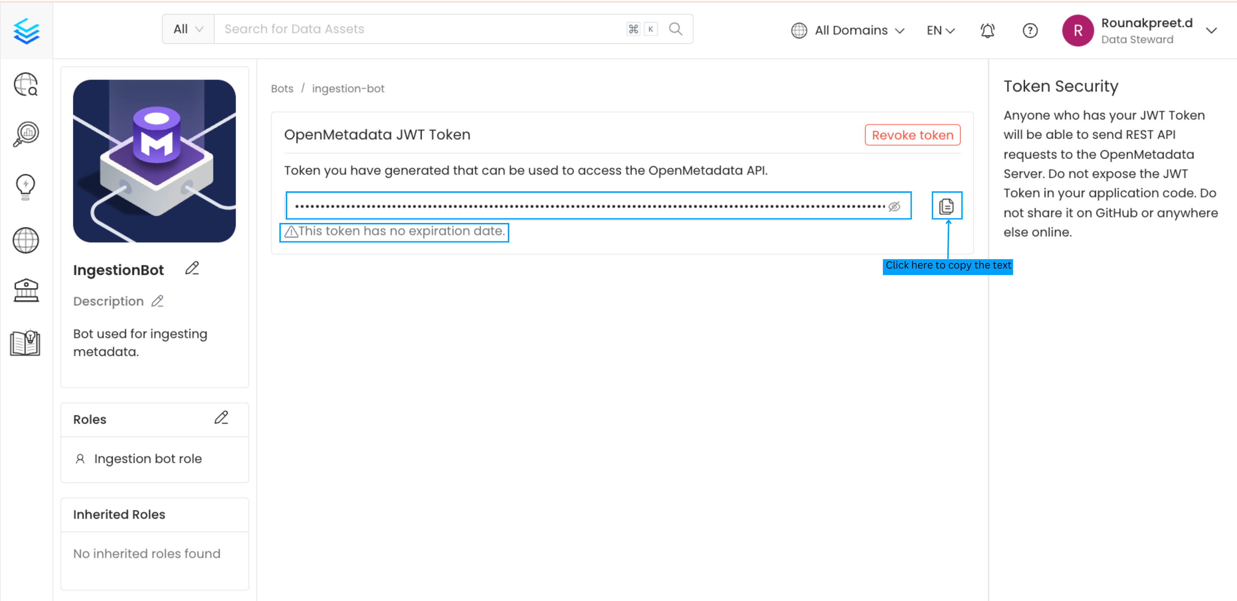Click the Revoke token button

click(912, 135)
